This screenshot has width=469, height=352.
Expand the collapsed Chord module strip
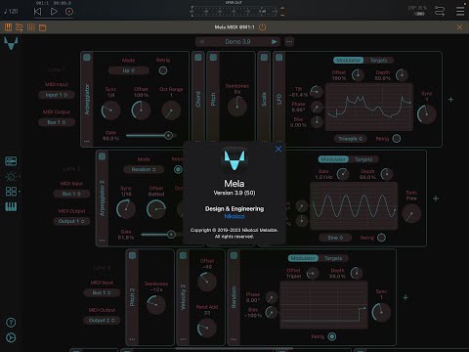click(197, 100)
